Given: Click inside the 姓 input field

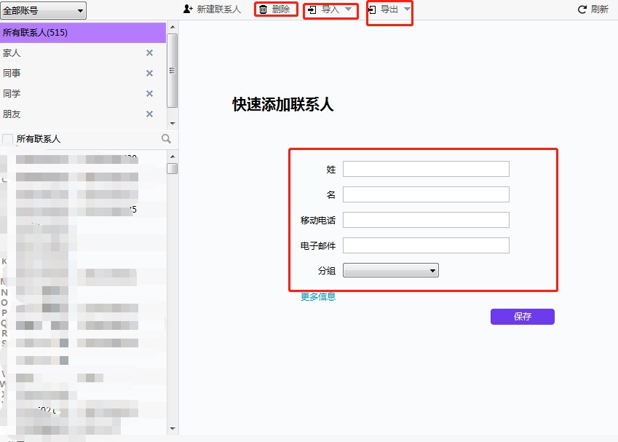Looking at the screenshot, I should (425, 168).
